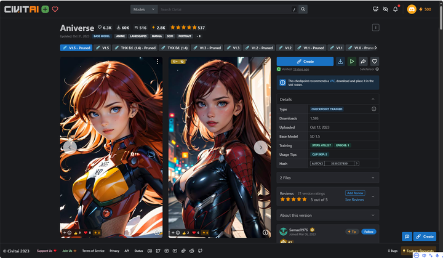
Task: Click the LANDSCAPES tag
Action: pyautogui.click(x=138, y=36)
